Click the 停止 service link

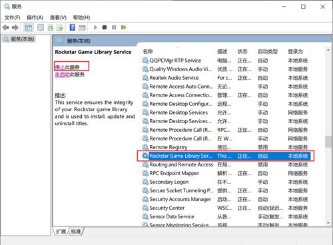click(60, 67)
